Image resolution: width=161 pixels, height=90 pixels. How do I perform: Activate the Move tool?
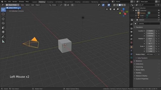click(x=3, y=19)
